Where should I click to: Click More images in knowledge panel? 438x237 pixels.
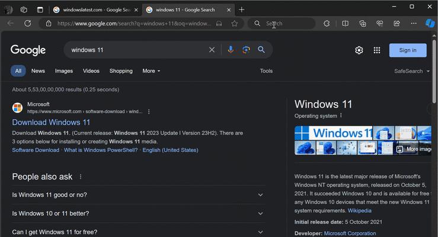click(x=414, y=149)
